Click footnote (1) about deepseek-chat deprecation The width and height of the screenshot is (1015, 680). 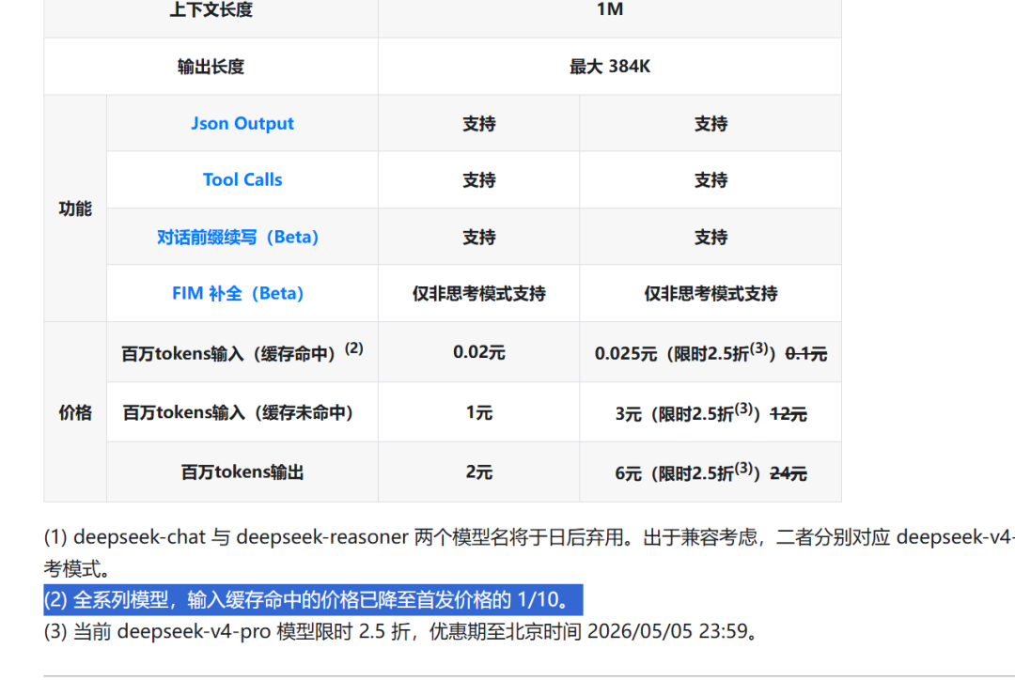point(529,552)
